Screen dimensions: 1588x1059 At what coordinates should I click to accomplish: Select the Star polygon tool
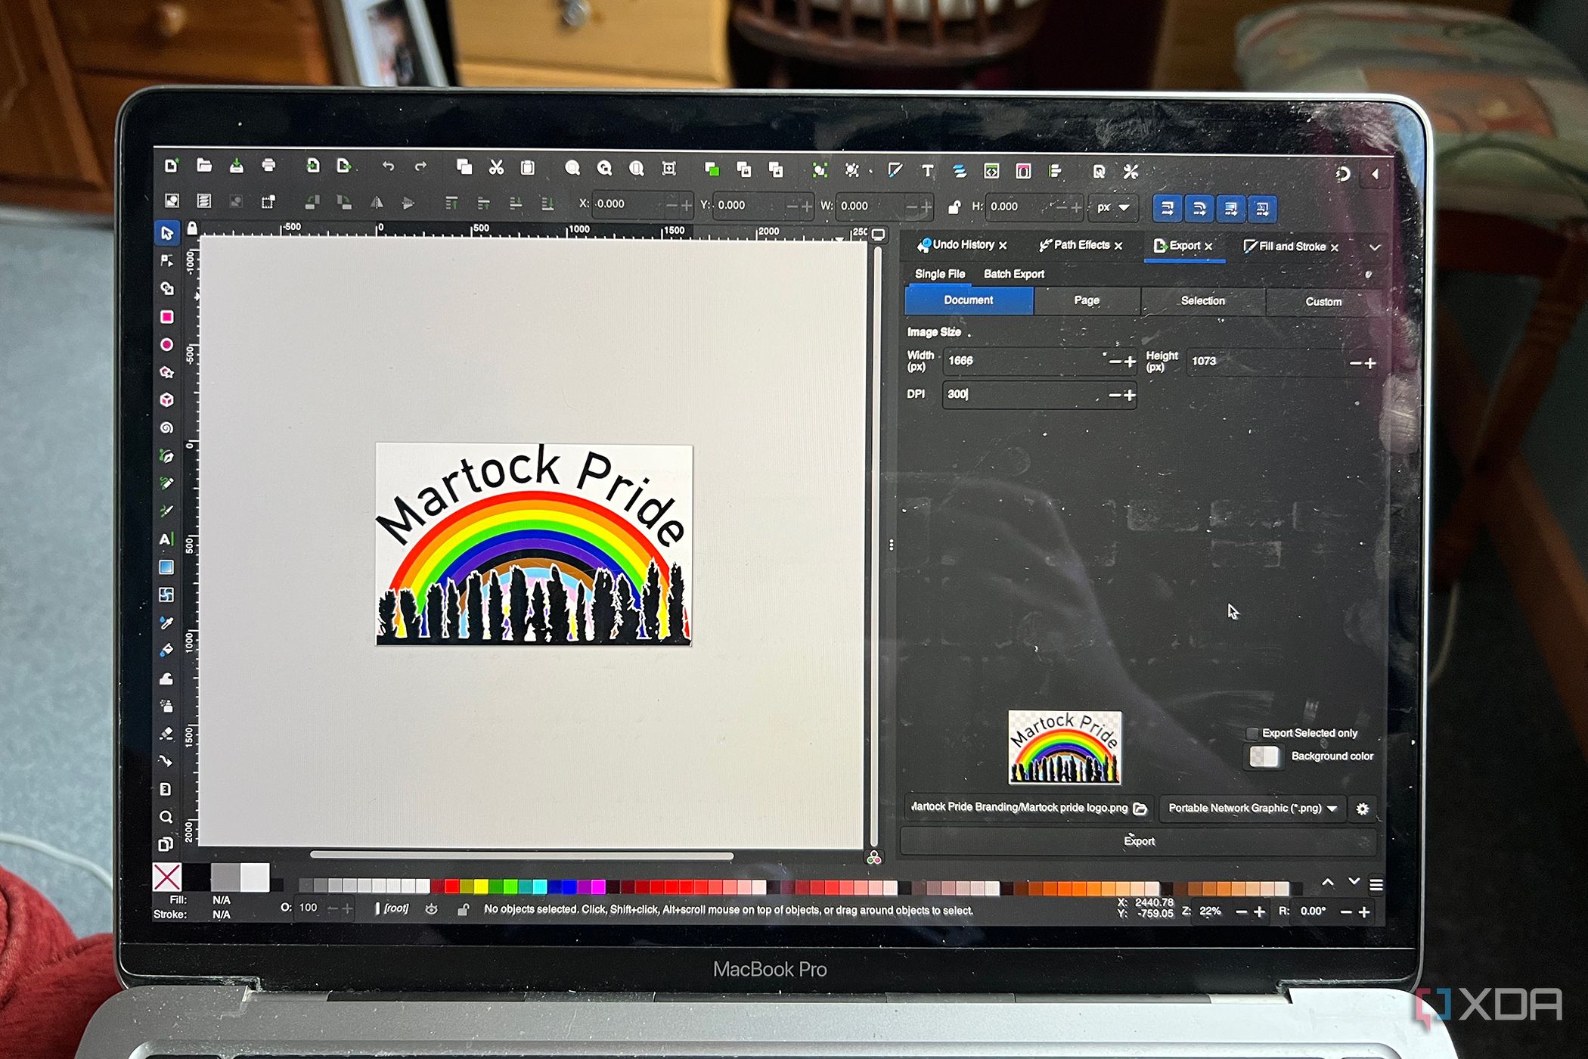166,372
